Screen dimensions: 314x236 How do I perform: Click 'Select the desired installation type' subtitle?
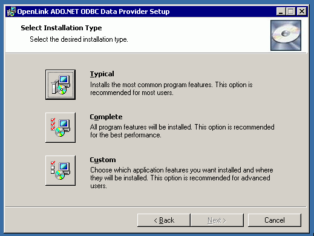(x=79, y=39)
